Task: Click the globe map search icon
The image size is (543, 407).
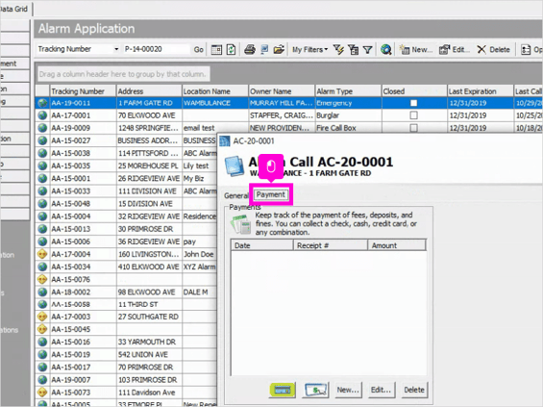Action: [x=385, y=50]
